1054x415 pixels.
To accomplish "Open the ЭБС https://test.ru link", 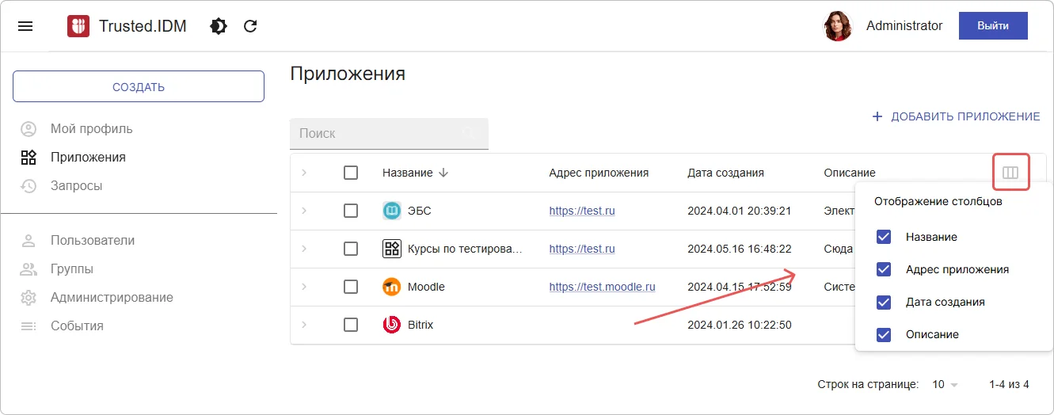I will tap(582, 211).
